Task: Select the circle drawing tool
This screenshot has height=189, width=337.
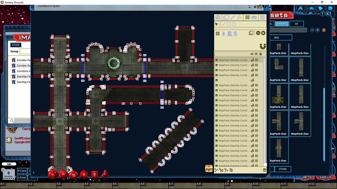Action: 234,24
